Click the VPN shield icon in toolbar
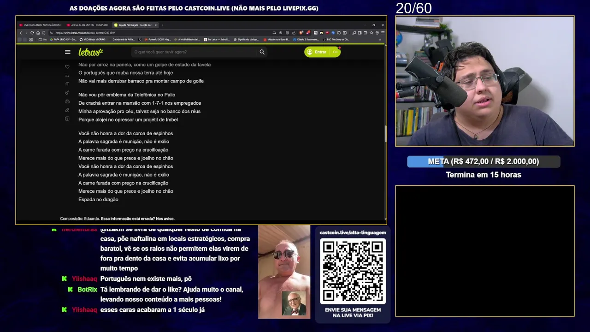The image size is (590, 332). [x=377, y=33]
